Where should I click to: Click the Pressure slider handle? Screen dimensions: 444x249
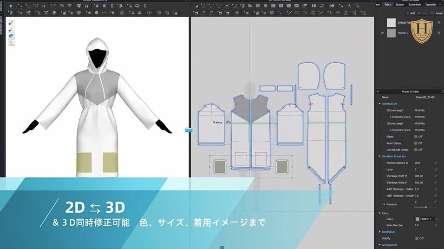pos(426,207)
